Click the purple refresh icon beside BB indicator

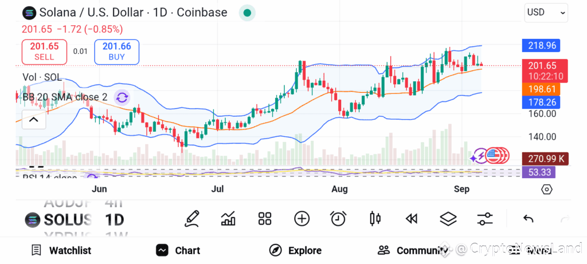[122, 98]
